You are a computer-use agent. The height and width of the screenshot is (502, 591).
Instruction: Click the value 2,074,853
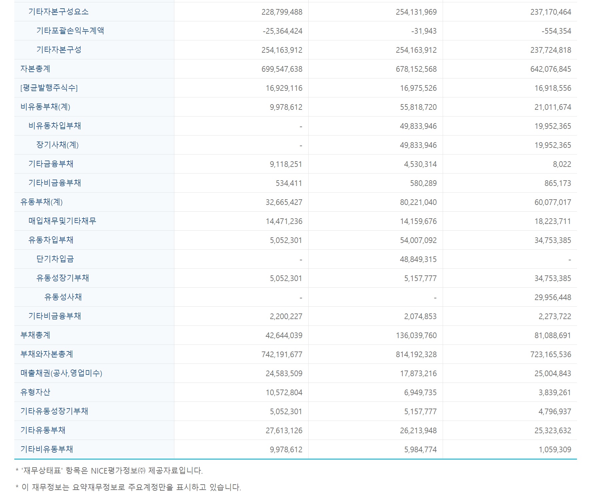[x=420, y=316]
